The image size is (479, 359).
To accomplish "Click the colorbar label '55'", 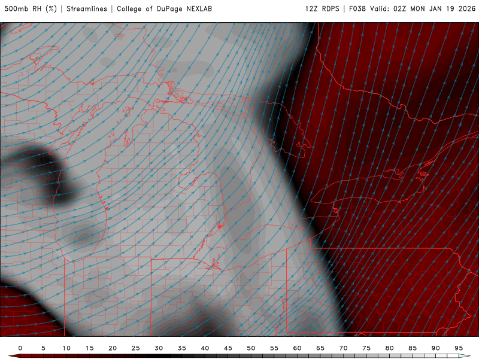I will coord(274,348).
